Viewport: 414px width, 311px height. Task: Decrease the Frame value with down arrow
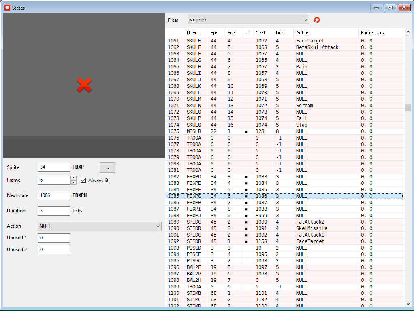pyautogui.click(x=74, y=182)
